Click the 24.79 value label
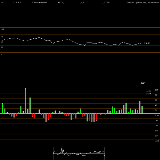The width and height of the screenshot is (160, 160). (x=149, y=92)
